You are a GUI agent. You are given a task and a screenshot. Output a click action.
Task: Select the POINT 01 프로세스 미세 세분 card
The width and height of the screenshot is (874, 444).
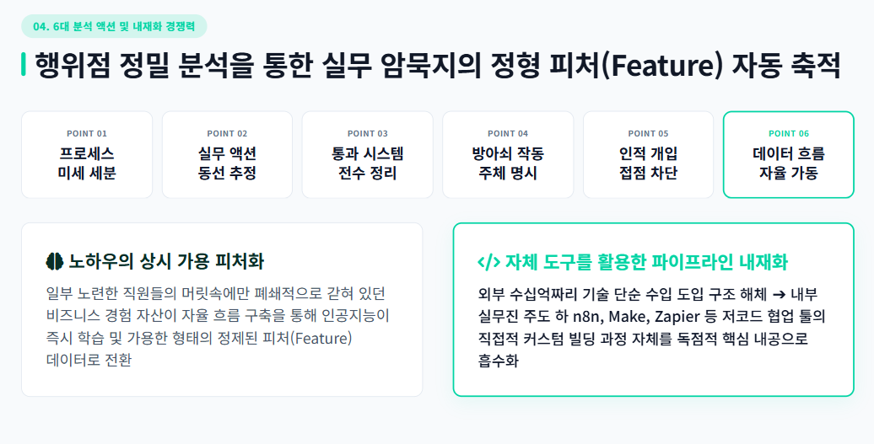[x=87, y=155]
